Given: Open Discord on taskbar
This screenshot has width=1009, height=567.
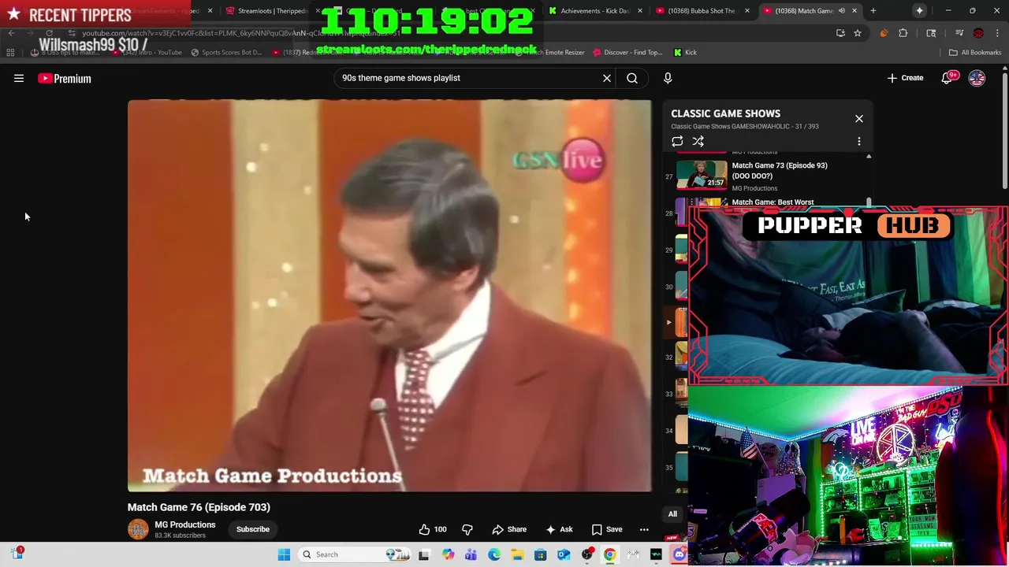Looking at the screenshot, I should pos(679,554).
